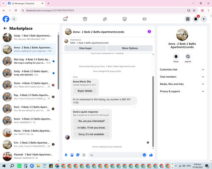The width and height of the screenshot is (212, 169).
Task: Mute the chat with the bell icon
Action: tap(176, 57)
